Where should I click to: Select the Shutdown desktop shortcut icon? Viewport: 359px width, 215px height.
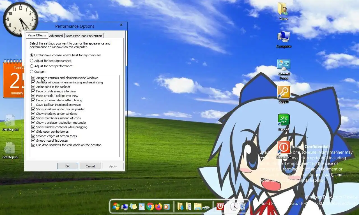(x=284, y=150)
